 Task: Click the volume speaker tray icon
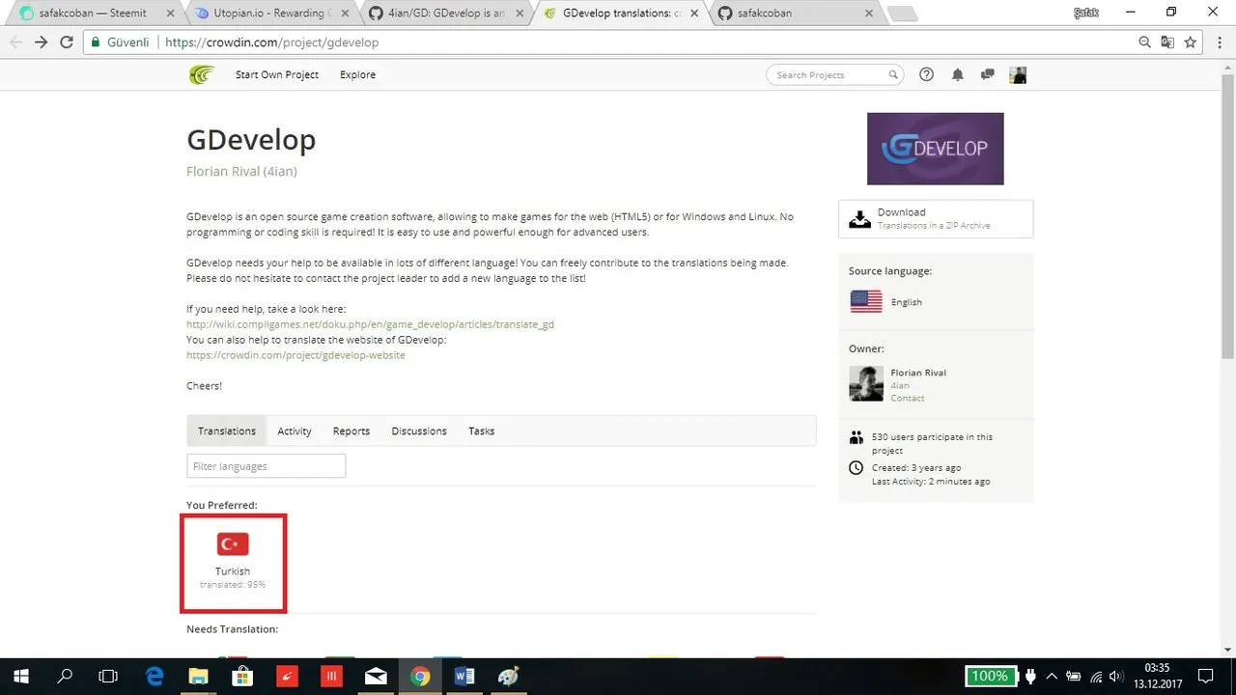click(1117, 676)
